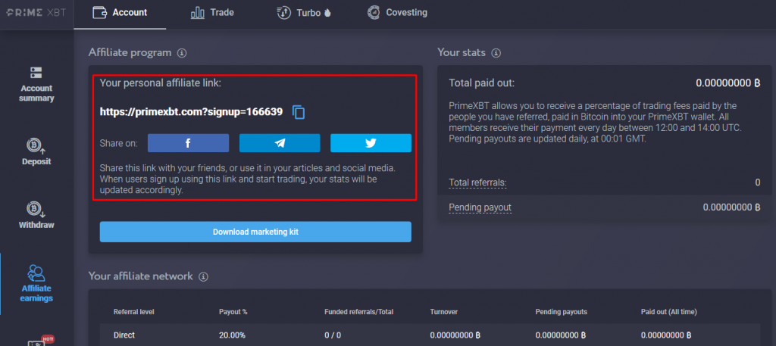Click the Turnover column header
The height and width of the screenshot is (346, 776).
tap(444, 312)
